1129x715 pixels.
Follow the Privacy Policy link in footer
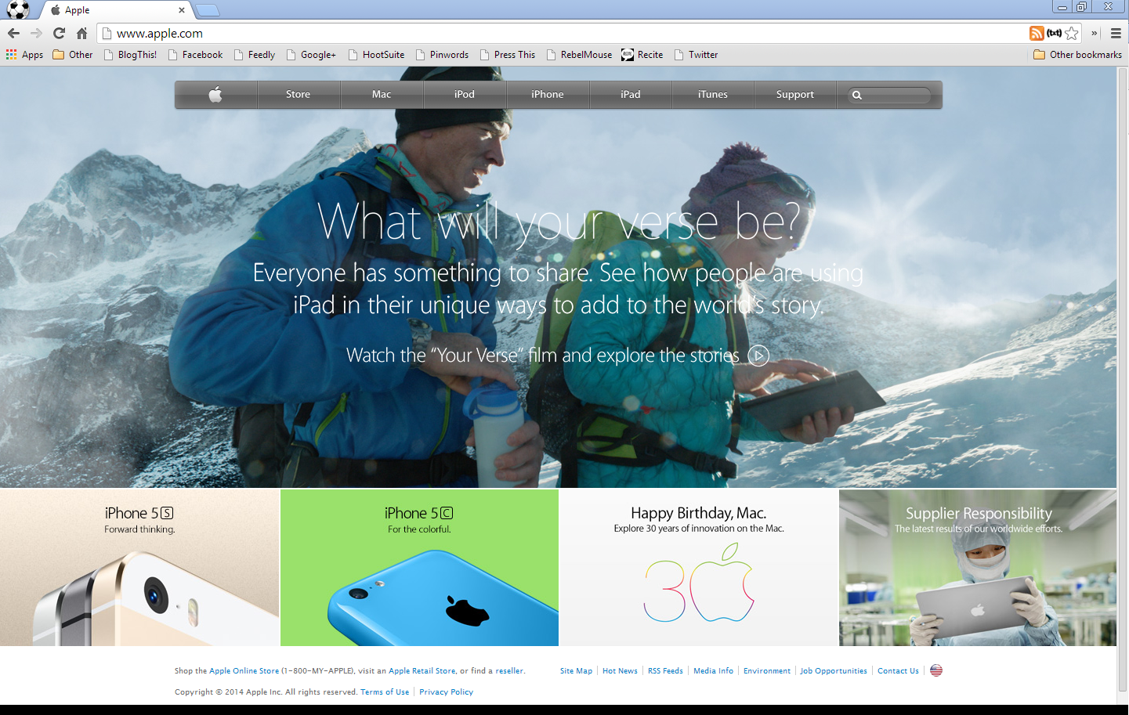point(446,692)
